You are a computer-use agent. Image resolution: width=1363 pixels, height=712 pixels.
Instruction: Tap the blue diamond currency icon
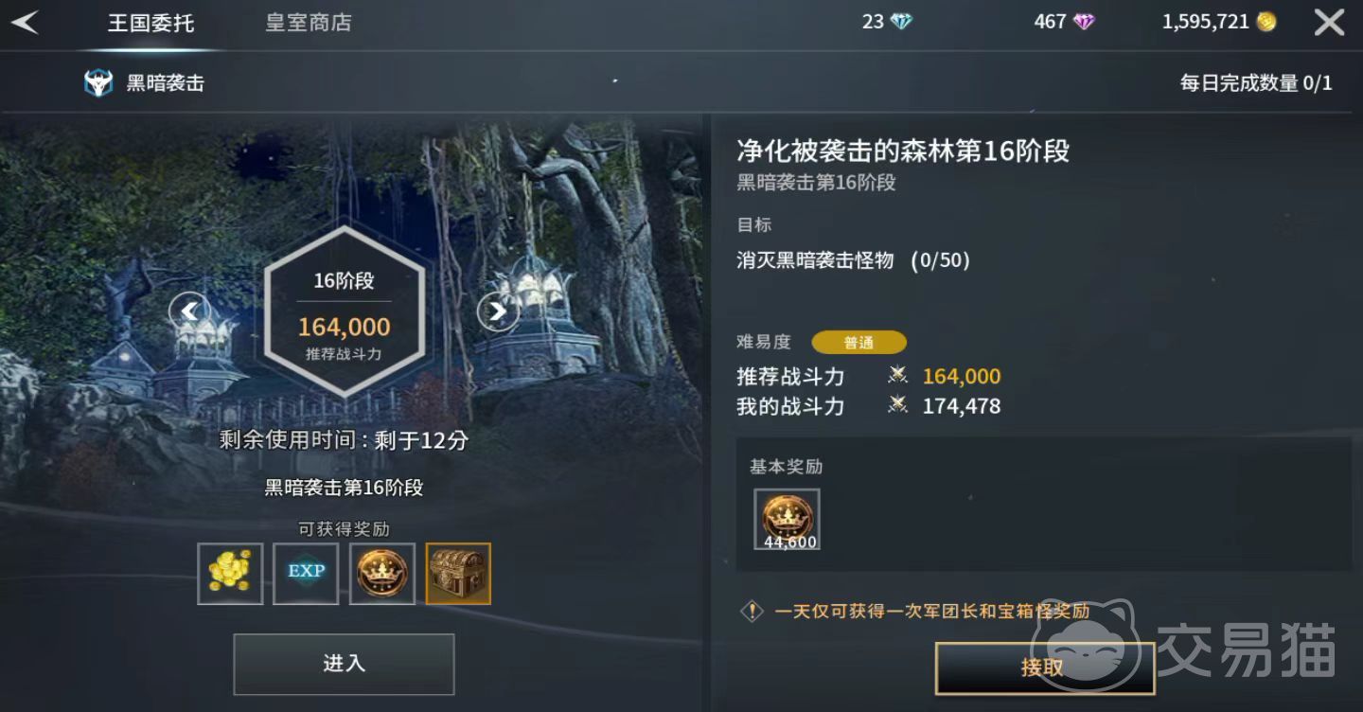[901, 22]
